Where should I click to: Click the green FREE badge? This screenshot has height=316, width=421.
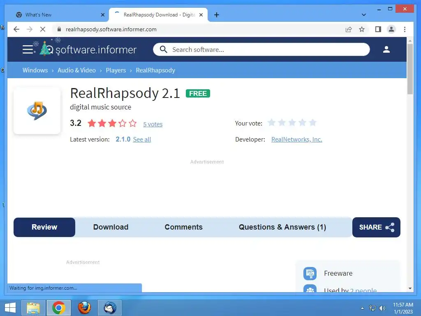(198, 93)
